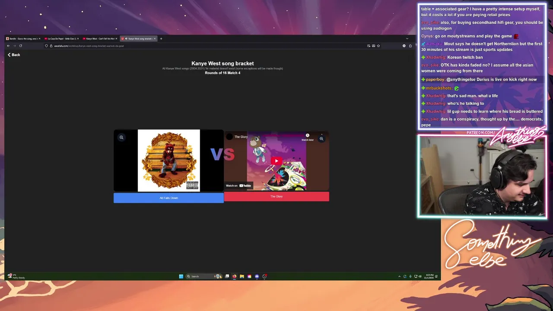This screenshot has height=311, width=553.
Task: Magnify the College Dropout album cover
Action: pos(121,137)
